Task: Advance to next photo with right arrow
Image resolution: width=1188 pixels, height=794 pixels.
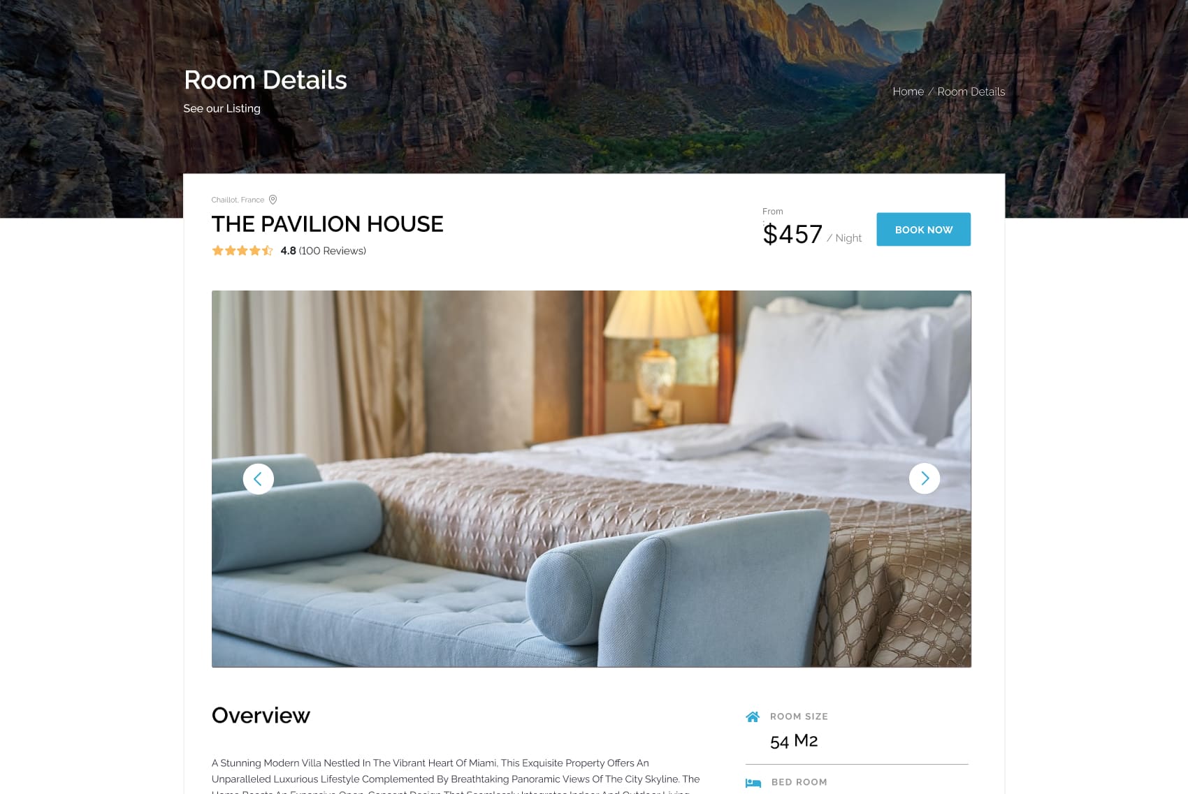Action: pyautogui.click(x=925, y=478)
